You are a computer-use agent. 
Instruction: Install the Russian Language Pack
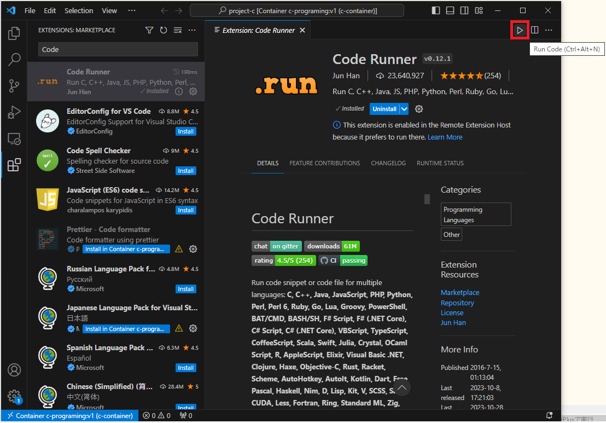(186, 289)
